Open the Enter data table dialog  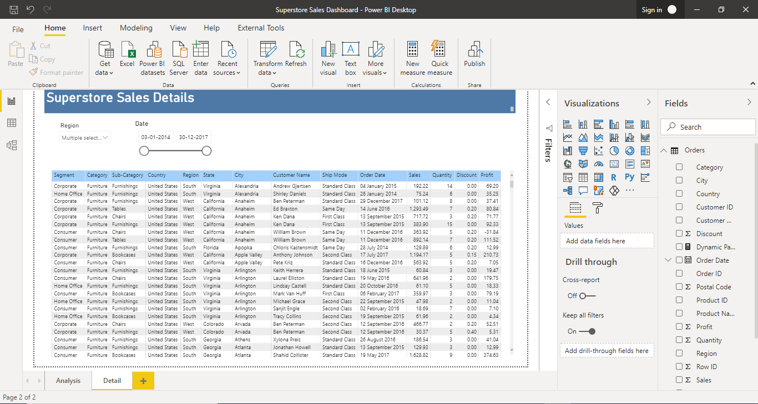coord(201,58)
